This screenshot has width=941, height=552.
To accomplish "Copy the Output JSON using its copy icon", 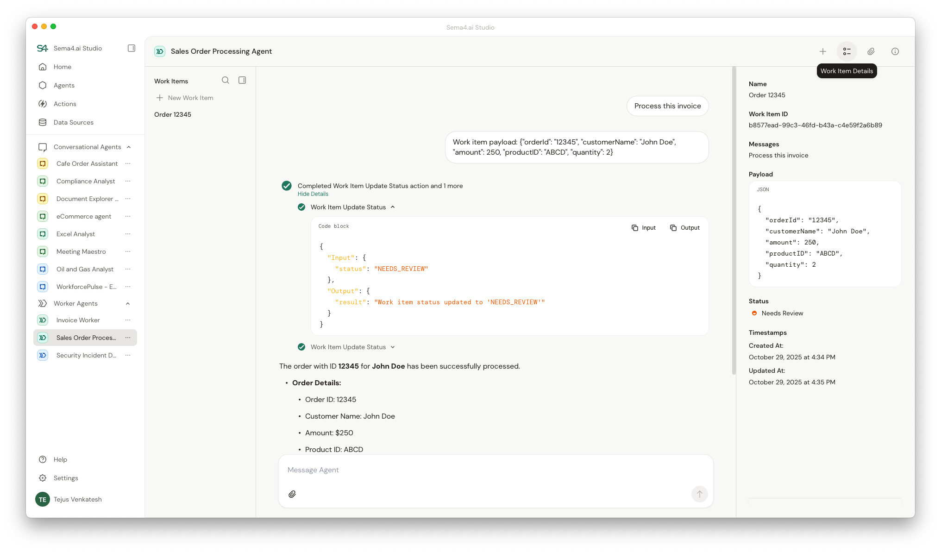I will 673,227.
